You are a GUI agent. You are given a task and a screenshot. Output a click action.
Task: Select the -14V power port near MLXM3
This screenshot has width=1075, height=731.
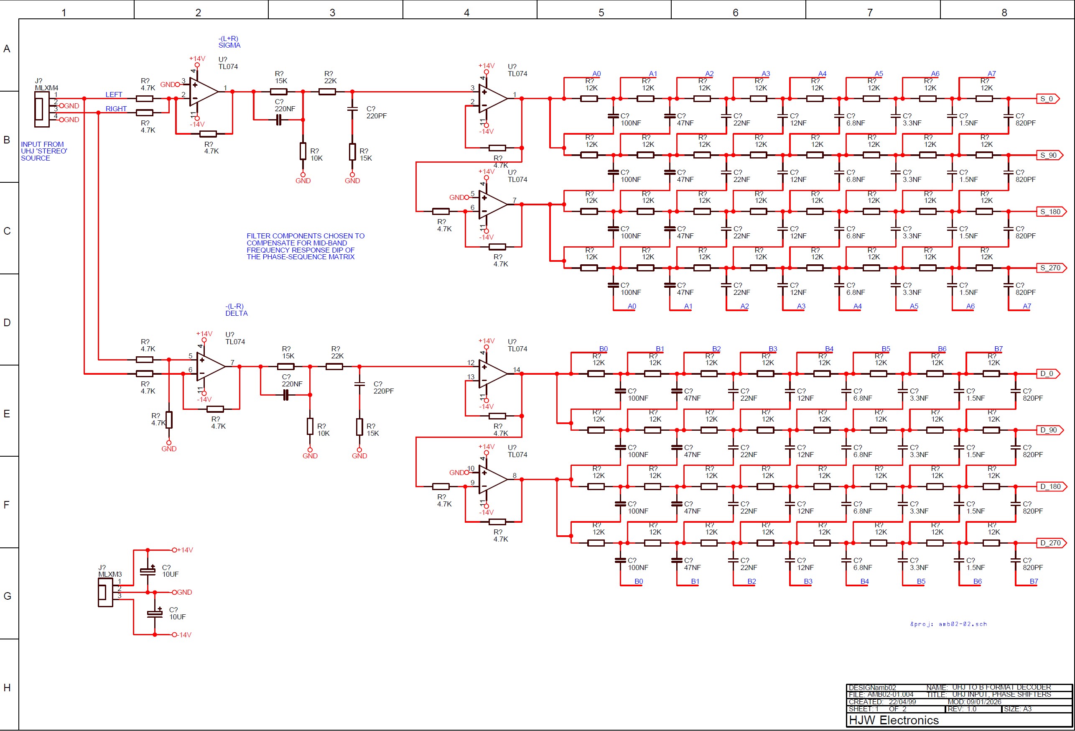click(x=182, y=635)
